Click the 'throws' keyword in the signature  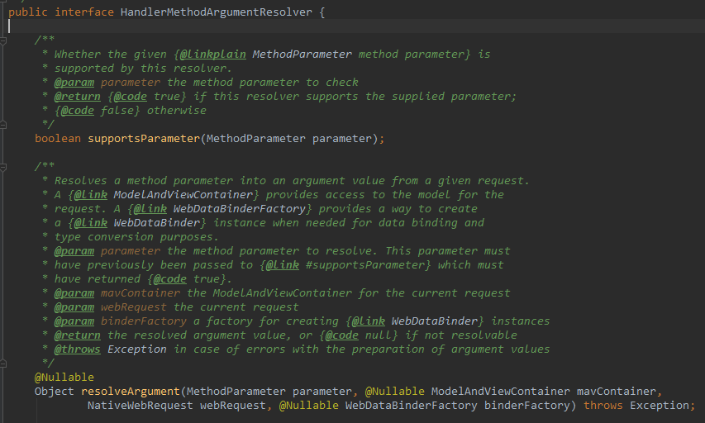pos(603,406)
